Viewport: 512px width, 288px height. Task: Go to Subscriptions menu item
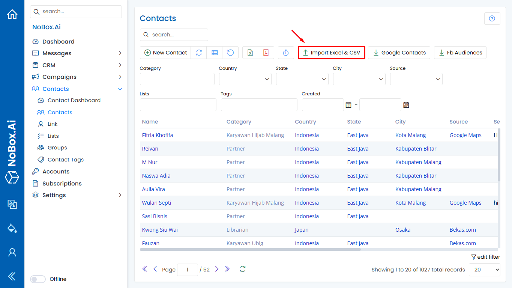(x=62, y=184)
